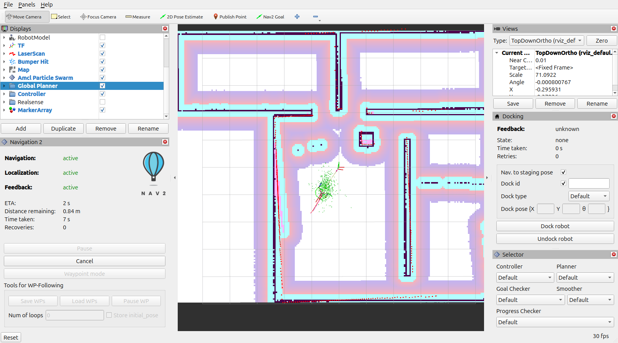Open the view Type dropdown
Screen dimensions: 618x343
[547, 41]
